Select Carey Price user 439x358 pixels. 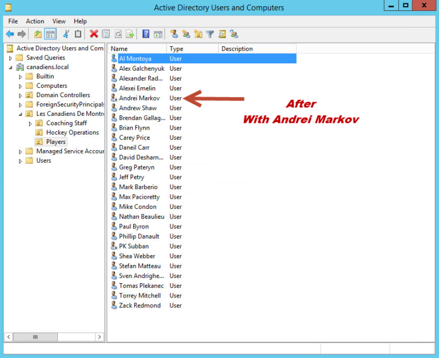click(x=134, y=138)
